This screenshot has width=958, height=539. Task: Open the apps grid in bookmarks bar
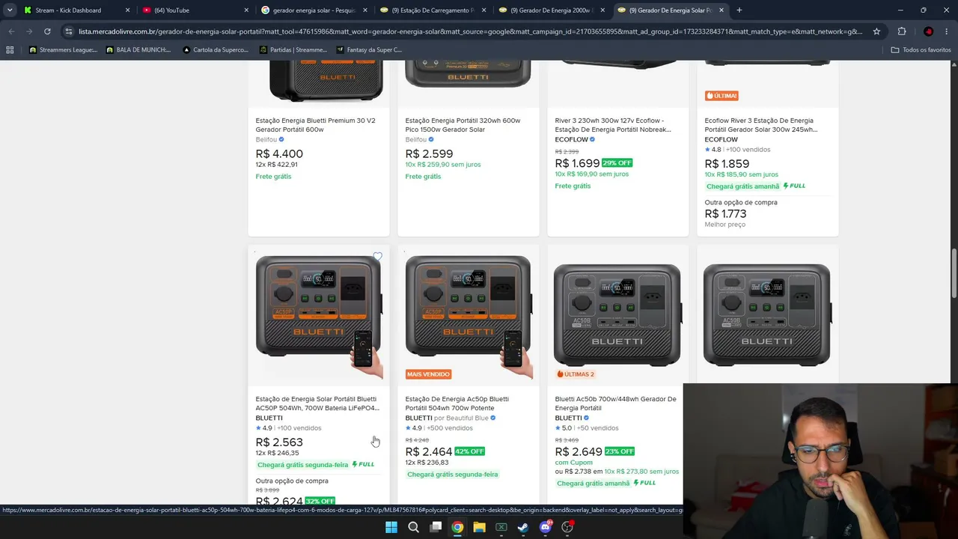10,50
